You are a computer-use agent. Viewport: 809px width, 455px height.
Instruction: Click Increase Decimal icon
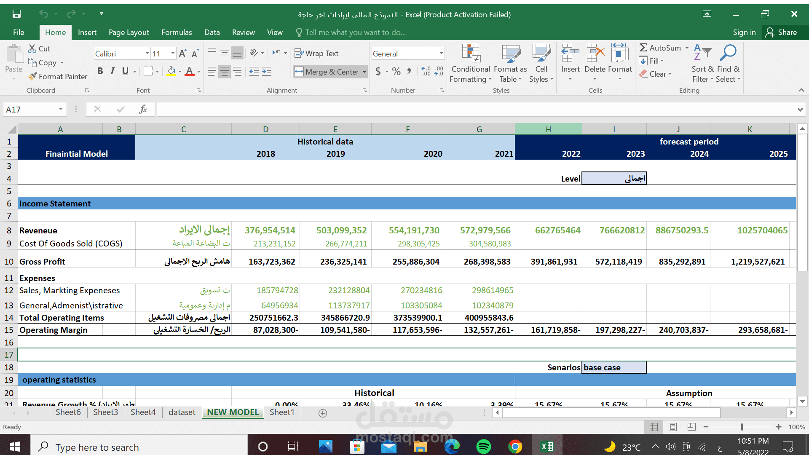pyautogui.click(x=426, y=71)
